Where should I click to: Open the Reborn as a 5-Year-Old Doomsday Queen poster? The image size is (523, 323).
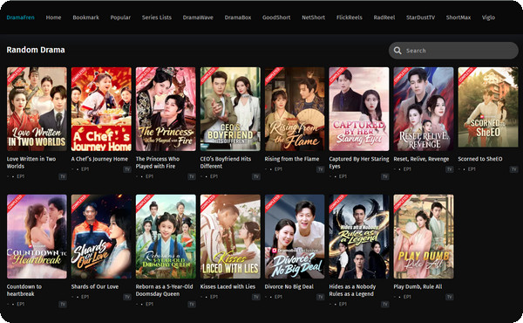[x=166, y=237]
